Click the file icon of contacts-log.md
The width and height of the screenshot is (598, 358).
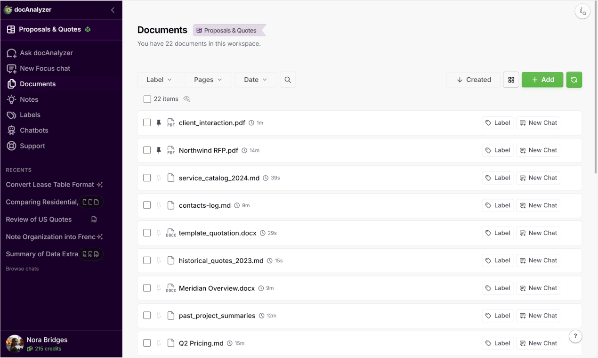tap(171, 205)
